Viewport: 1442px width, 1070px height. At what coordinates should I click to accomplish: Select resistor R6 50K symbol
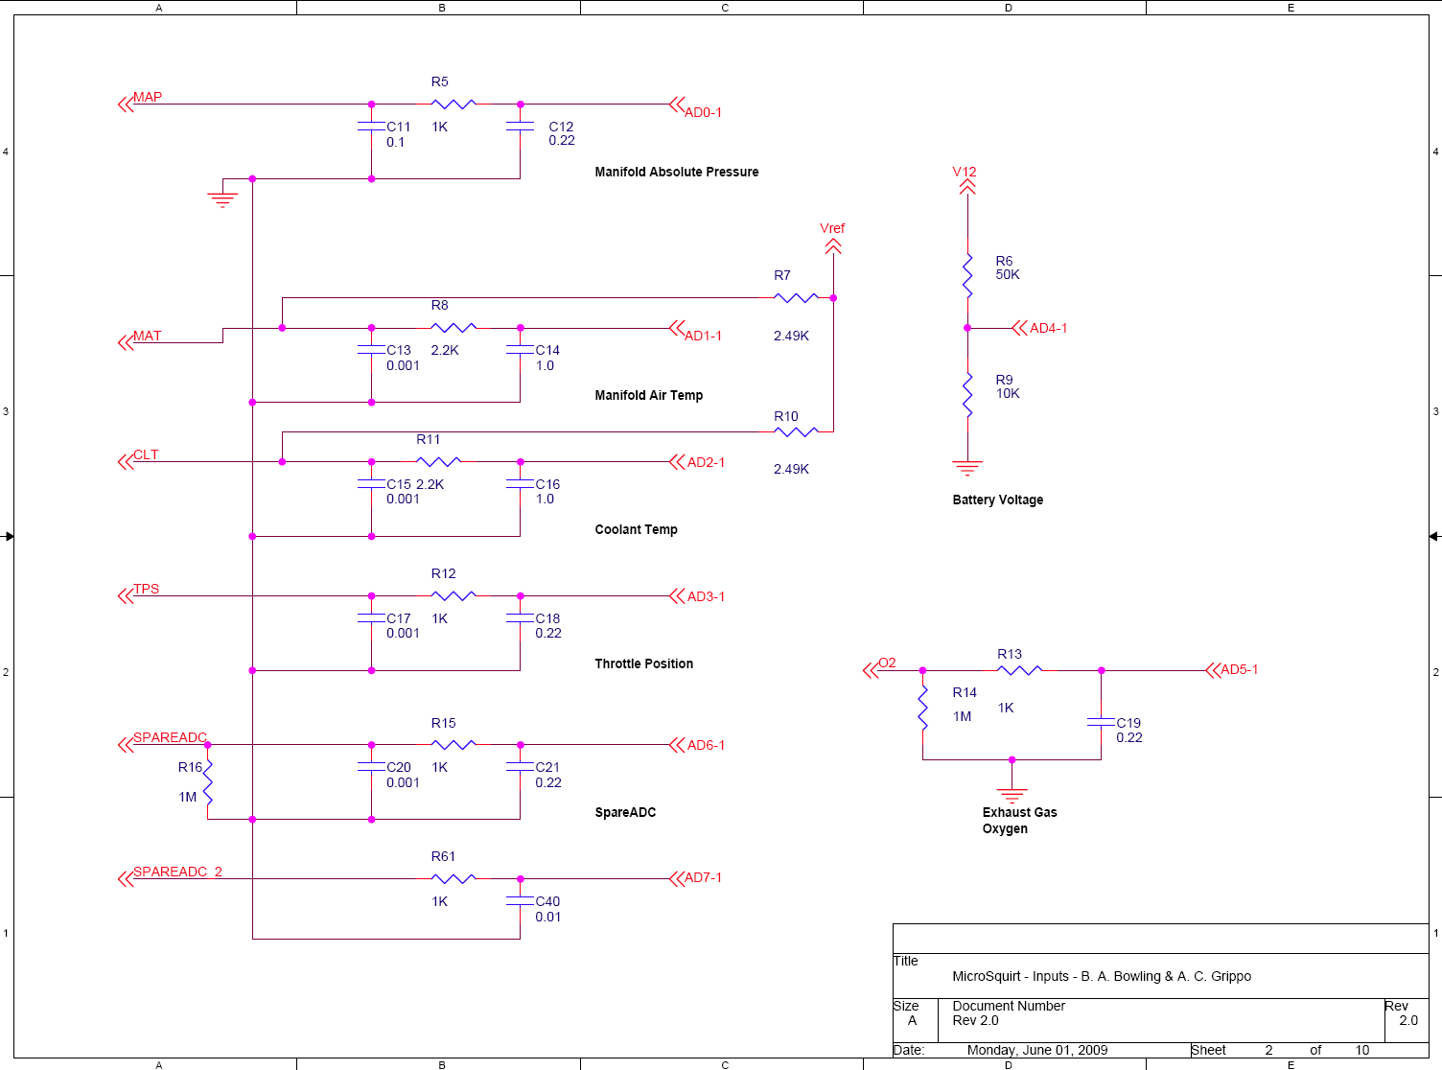[x=967, y=274]
